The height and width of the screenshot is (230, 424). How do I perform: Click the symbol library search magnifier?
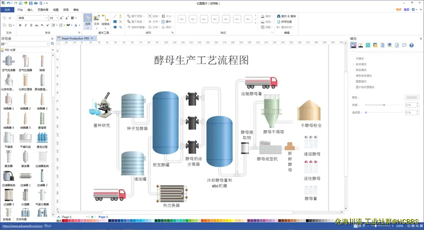coord(52,44)
